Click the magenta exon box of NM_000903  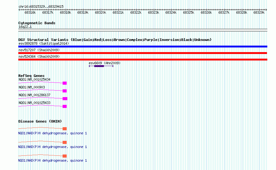(65, 91)
